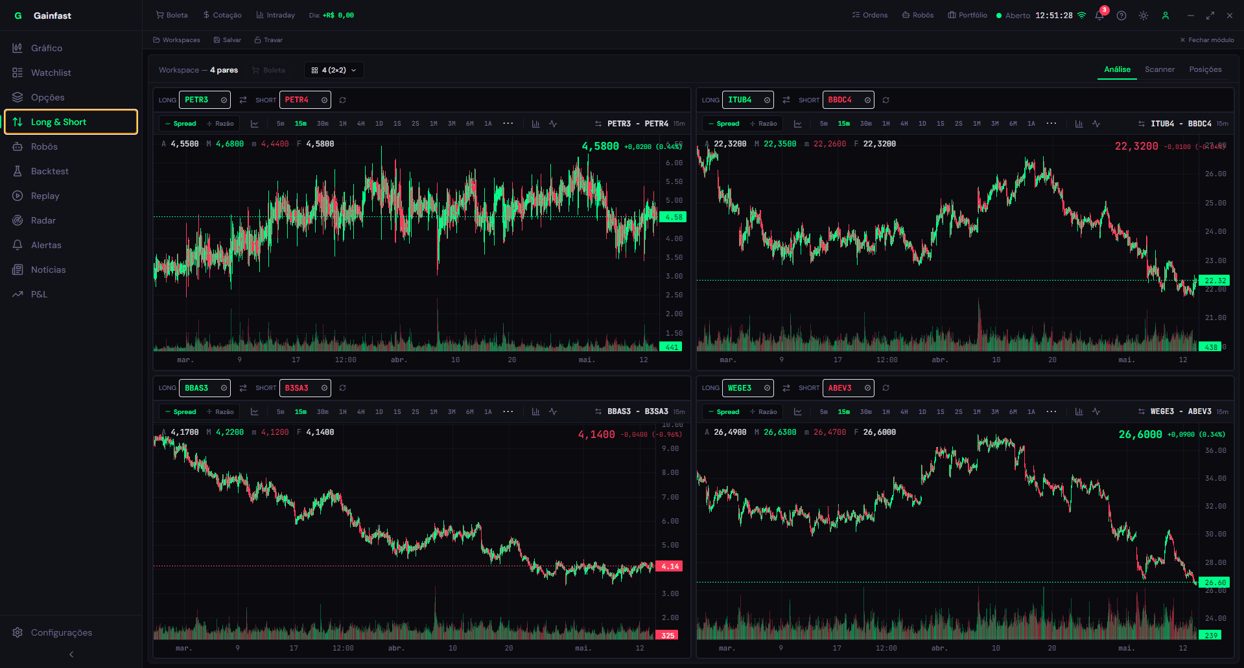Open the BBAS3 long symbol selector
This screenshot has width=1244, height=668.
[x=205, y=388]
